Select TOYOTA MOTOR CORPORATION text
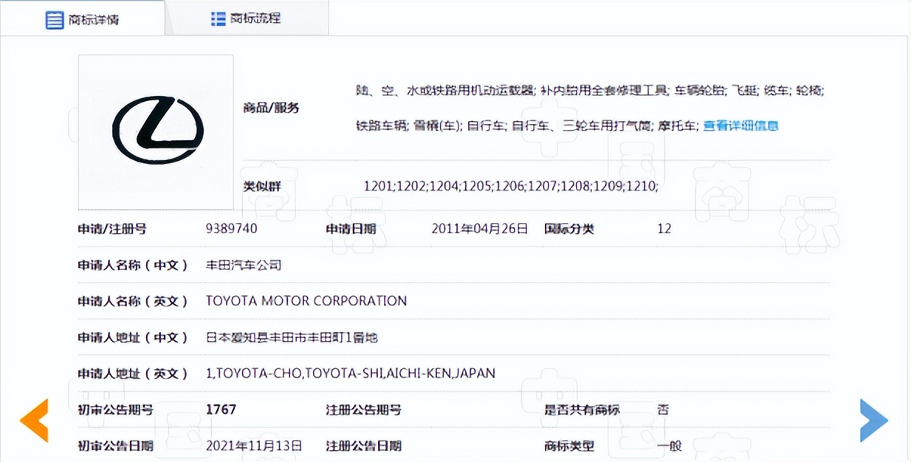Viewport: 911px width, 462px height. 306,300
